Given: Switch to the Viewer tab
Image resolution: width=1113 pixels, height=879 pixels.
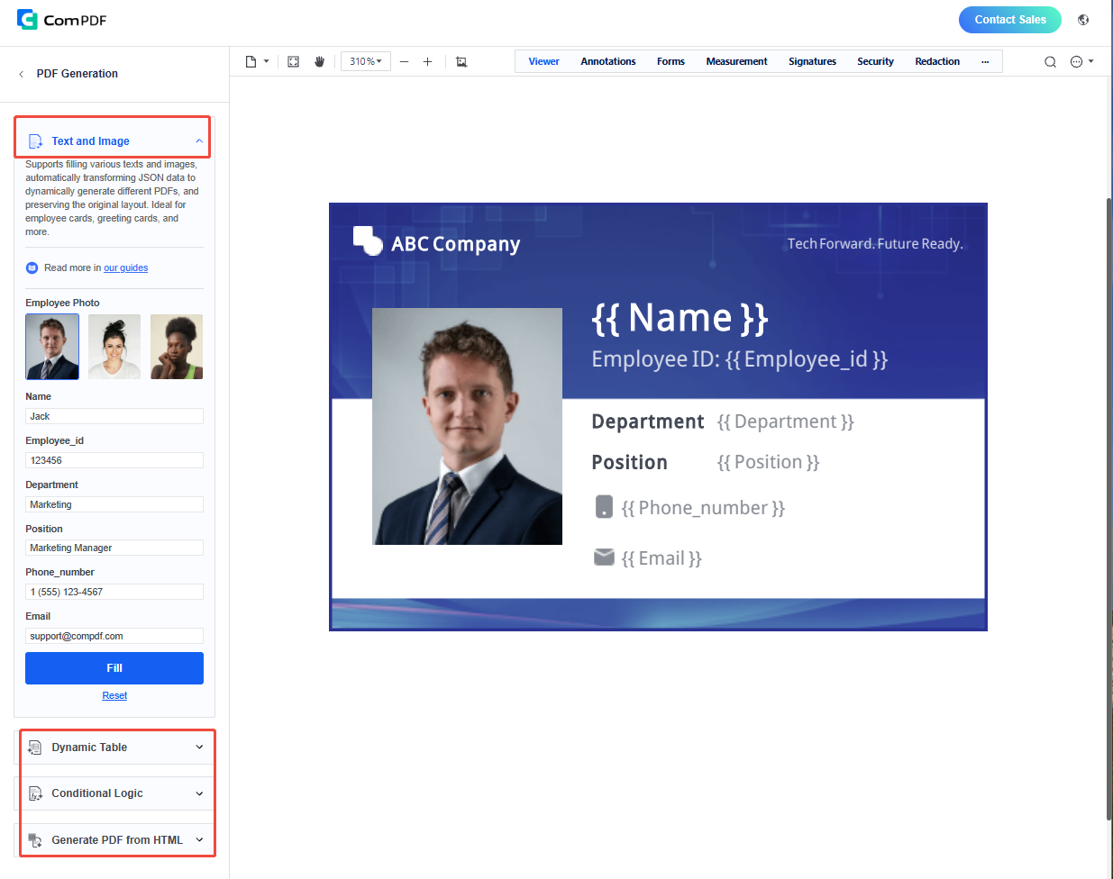Looking at the screenshot, I should 543,61.
